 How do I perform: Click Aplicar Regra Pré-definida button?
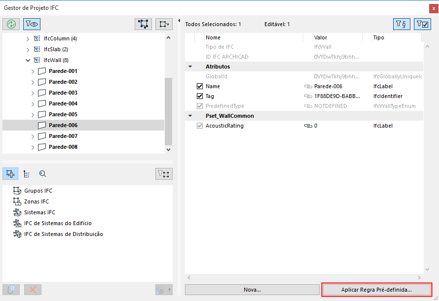[377, 290]
